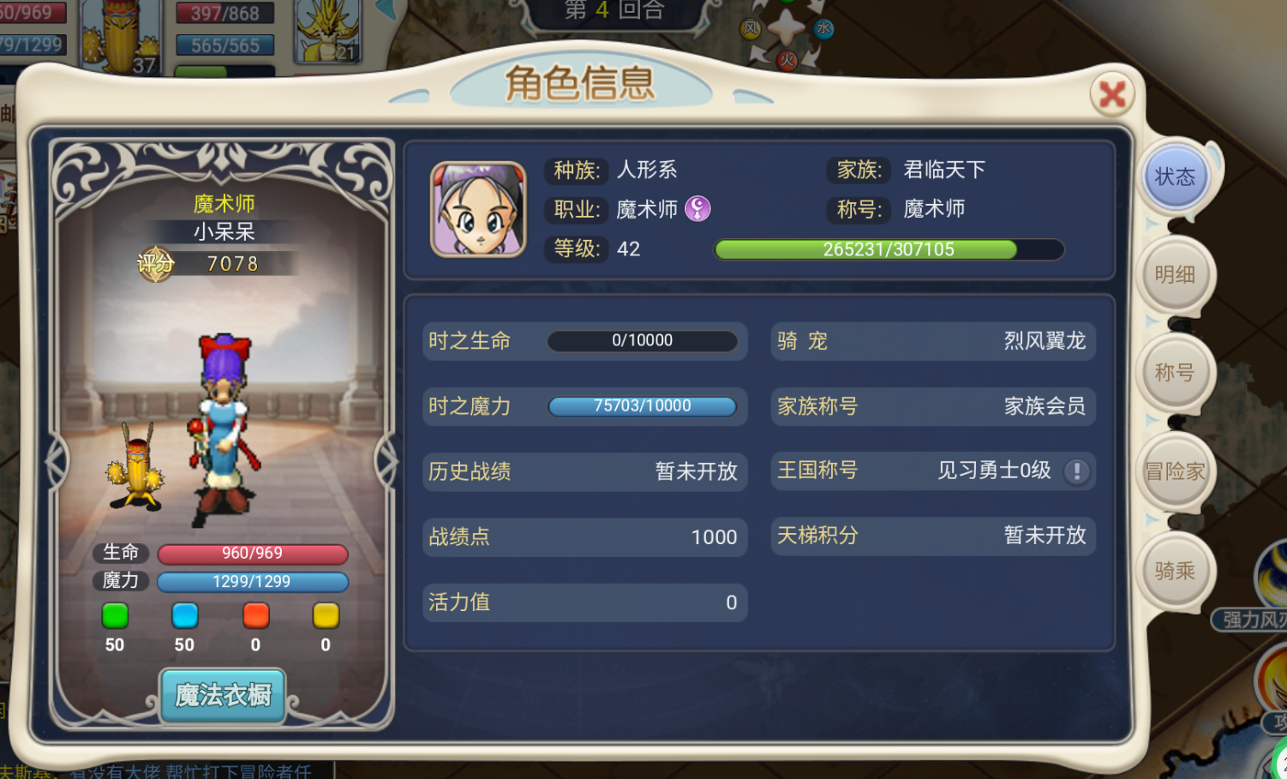Viewport: 1287px width, 779px height.
Task: Open the 明细 tab
Action: point(1175,275)
